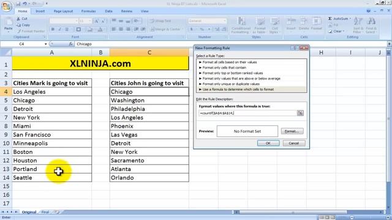Open the number format dropdown

pyautogui.click(x=225, y=21)
